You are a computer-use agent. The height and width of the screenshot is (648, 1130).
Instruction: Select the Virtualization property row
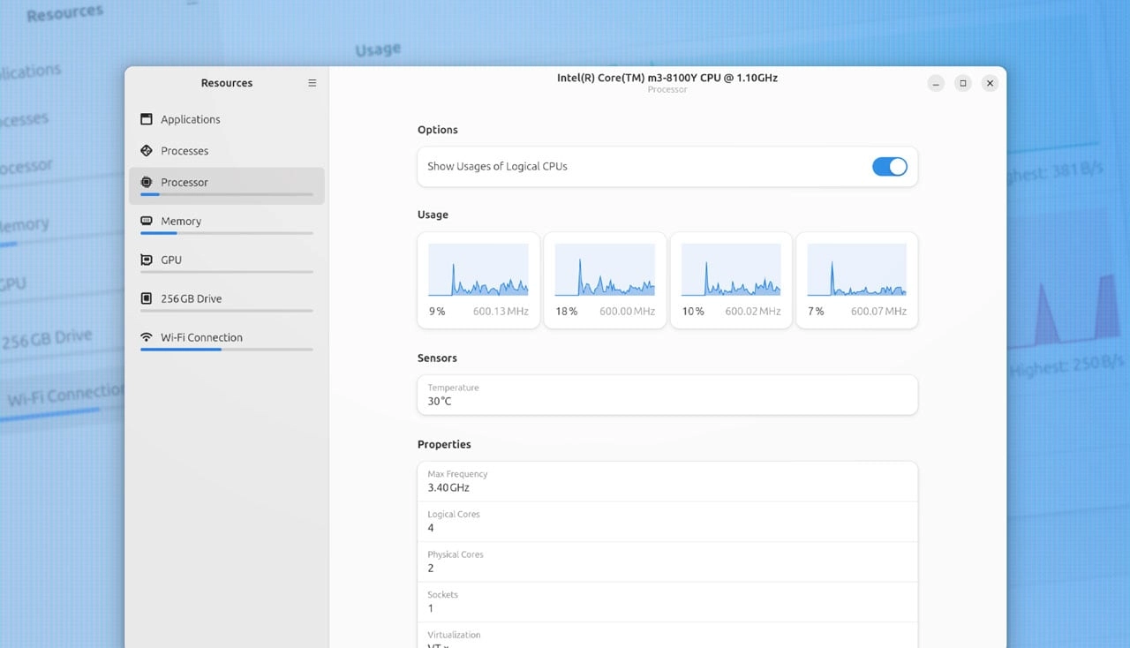coord(667,637)
